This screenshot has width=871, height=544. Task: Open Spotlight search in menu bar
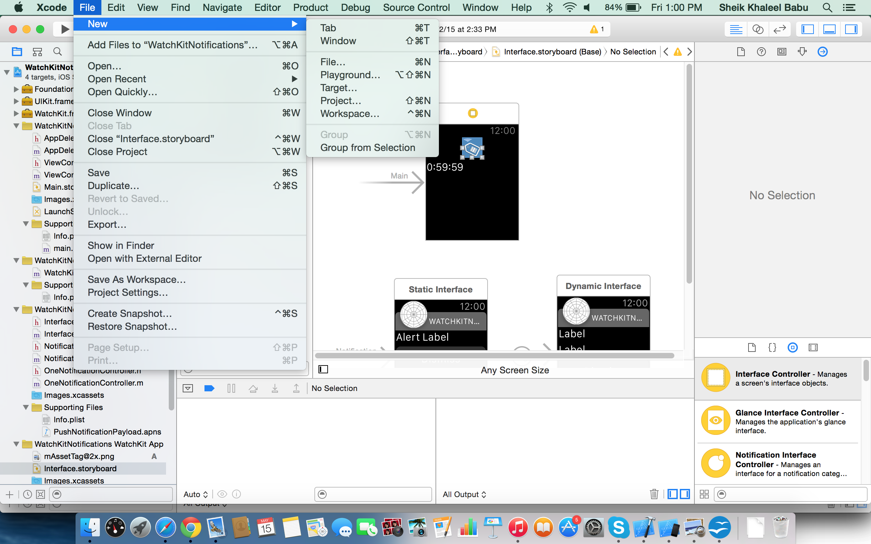point(827,7)
